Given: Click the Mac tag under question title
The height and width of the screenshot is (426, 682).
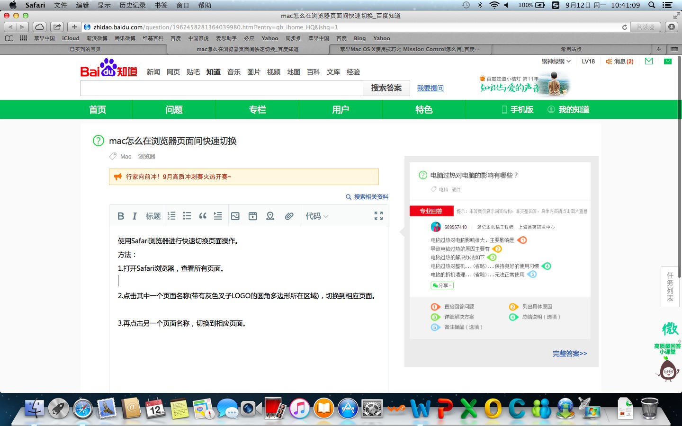Looking at the screenshot, I should pos(126,156).
